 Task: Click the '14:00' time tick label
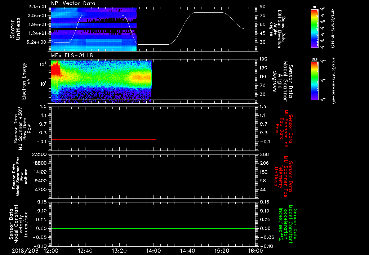click(154, 251)
